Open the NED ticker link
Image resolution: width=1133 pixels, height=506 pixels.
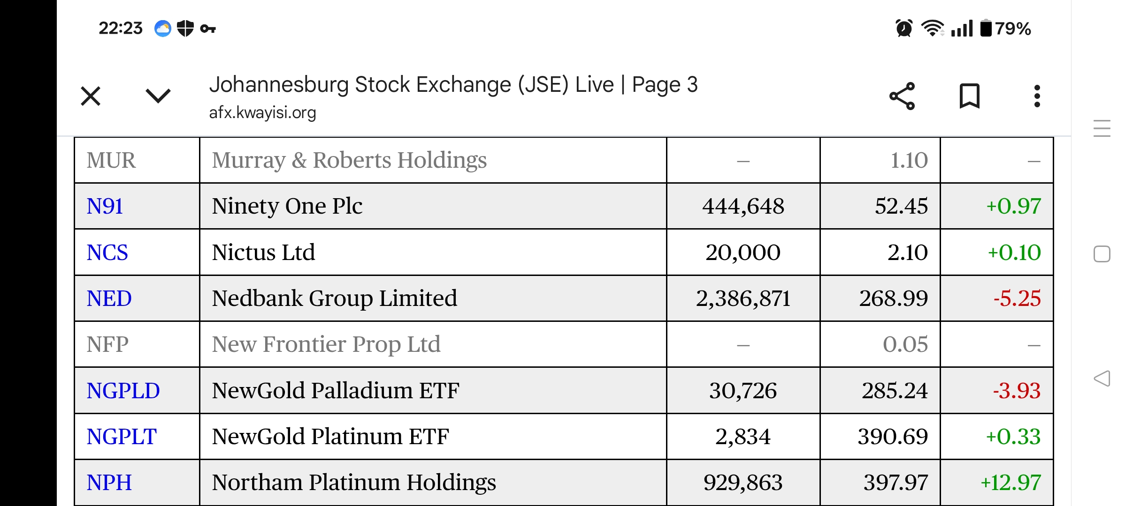(109, 298)
